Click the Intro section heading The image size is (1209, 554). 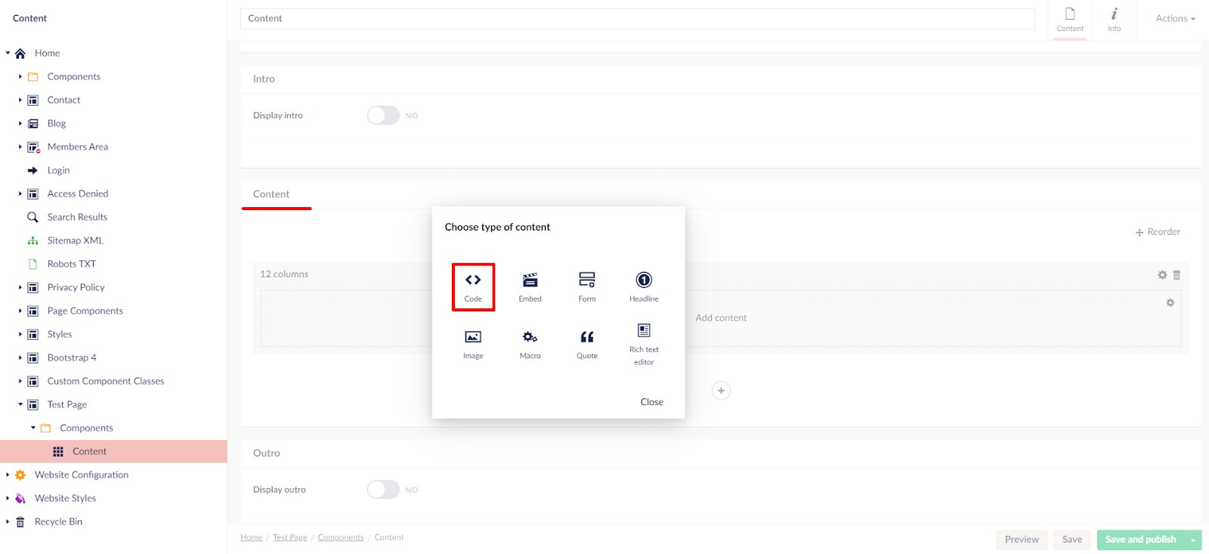[x=264, y=79]
